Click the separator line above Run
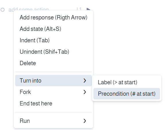166x130 pixels. (53, 112)
